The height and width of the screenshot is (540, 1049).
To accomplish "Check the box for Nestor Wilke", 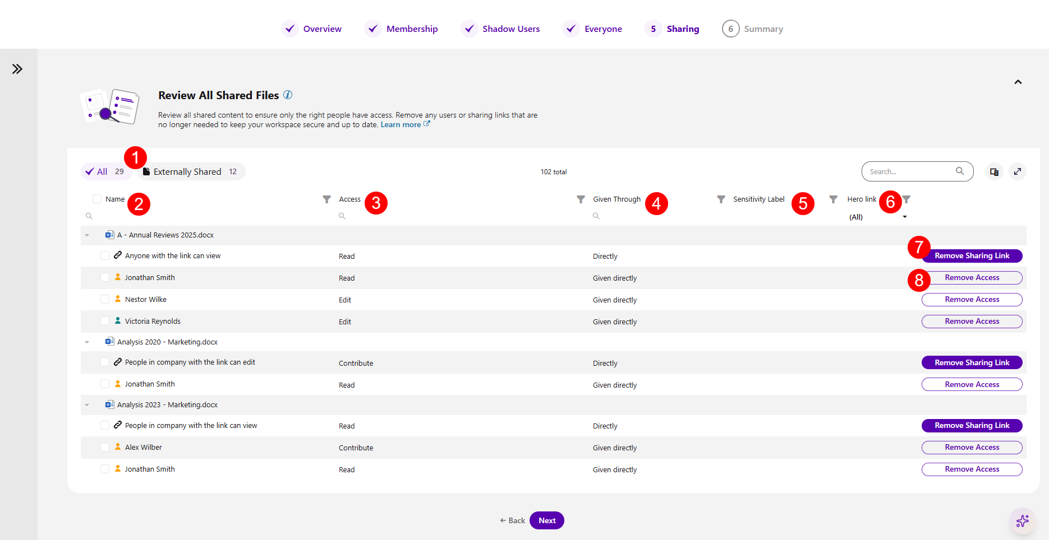I will pos(105,299).
